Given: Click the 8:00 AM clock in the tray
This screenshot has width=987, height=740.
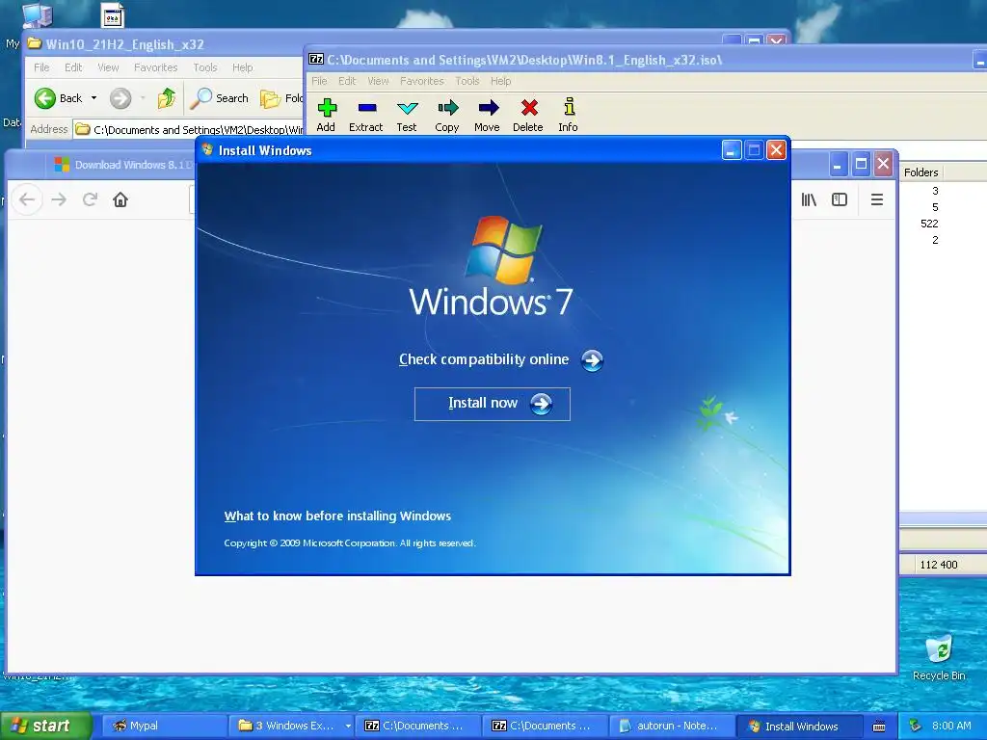Looking at the screenshot, I should [951, 727].
